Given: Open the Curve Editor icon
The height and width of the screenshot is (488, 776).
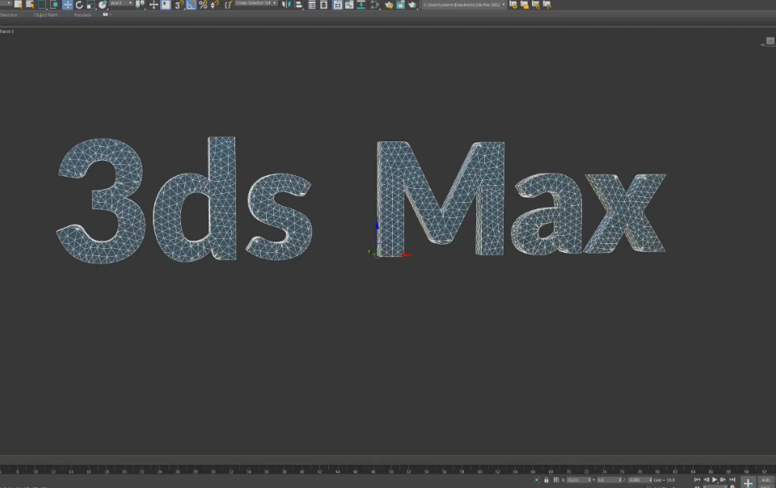Looking at the screenshot, I should pos(349,5).
